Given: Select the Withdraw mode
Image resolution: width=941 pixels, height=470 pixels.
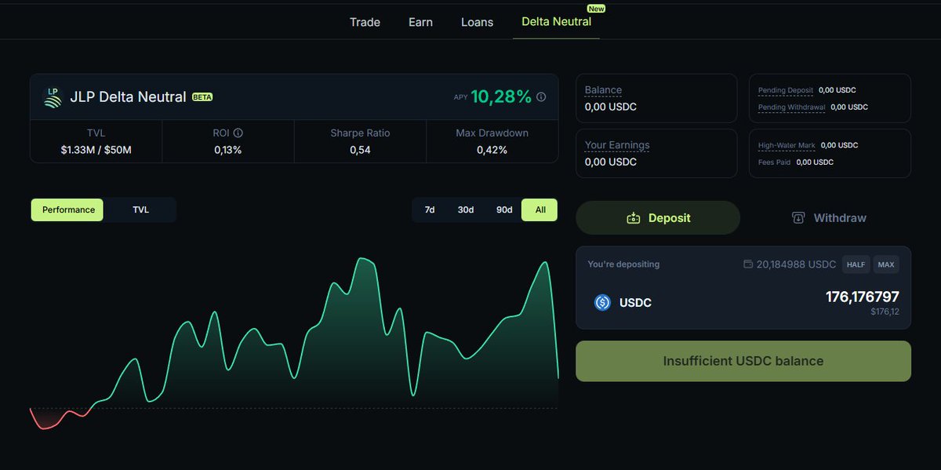Looking at the screenshot, I should (x=828, y=217).
